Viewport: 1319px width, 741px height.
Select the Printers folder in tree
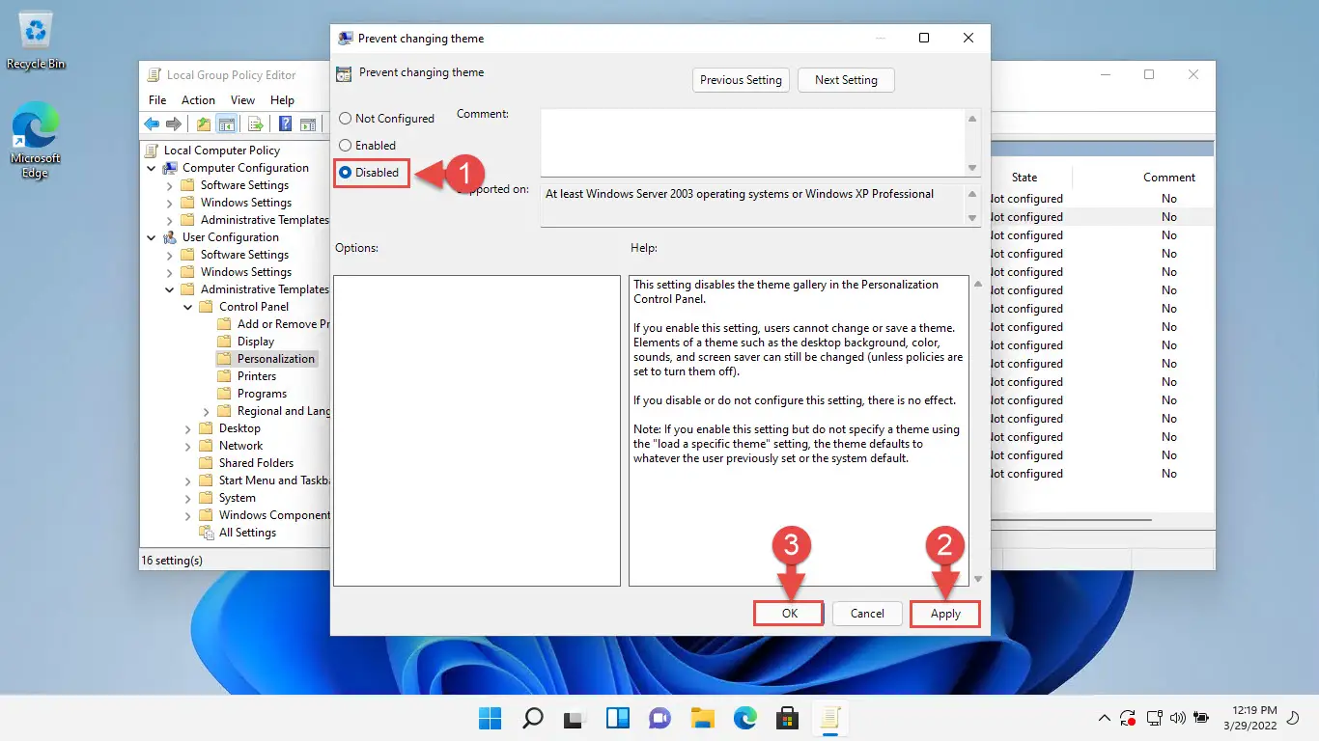coord(247,376)
